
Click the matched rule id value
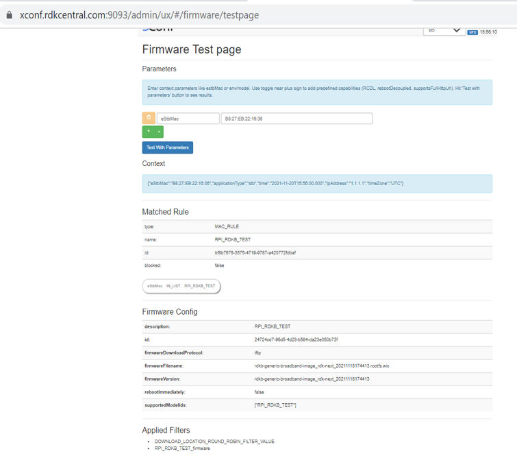255,253
